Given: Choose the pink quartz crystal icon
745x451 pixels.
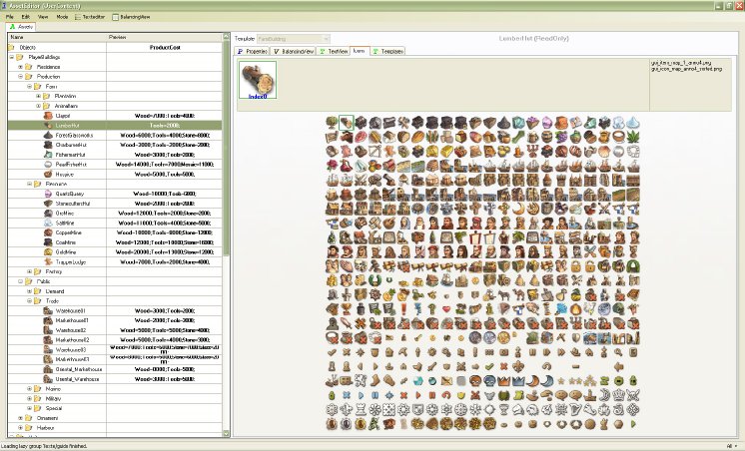Looking at the screenshot, I should click(547, 123).
